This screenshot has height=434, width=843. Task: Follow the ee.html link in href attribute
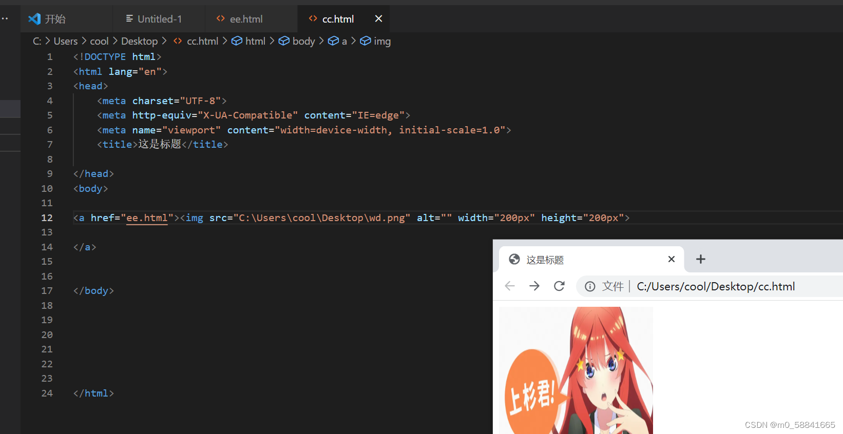[147, 218]
